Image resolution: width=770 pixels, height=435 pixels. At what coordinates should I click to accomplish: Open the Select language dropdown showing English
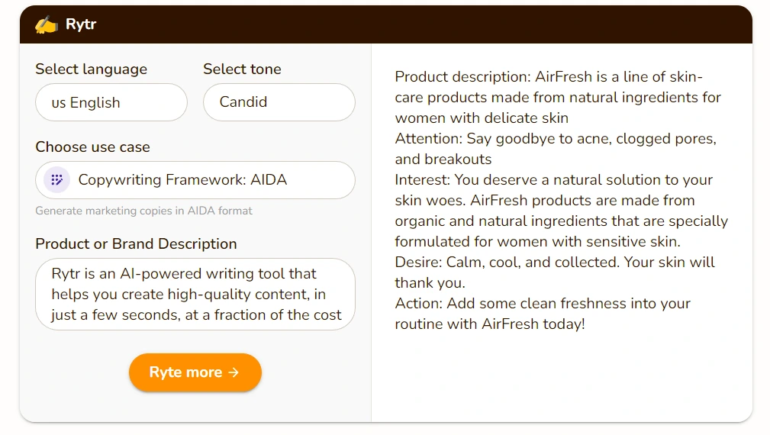(111, 102)
